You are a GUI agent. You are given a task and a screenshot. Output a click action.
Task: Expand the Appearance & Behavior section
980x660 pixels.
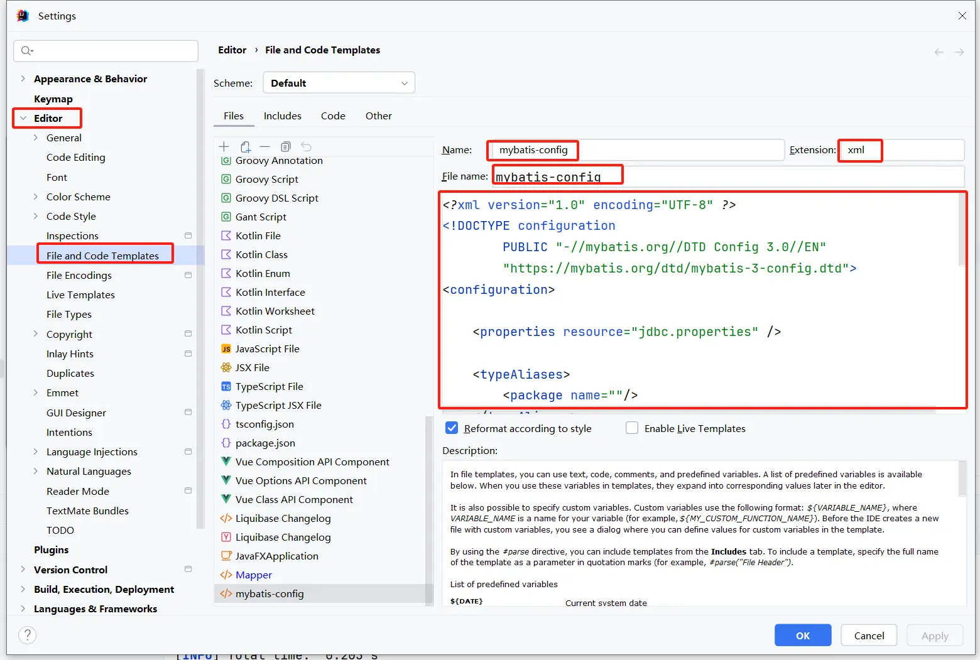point(23,78)
